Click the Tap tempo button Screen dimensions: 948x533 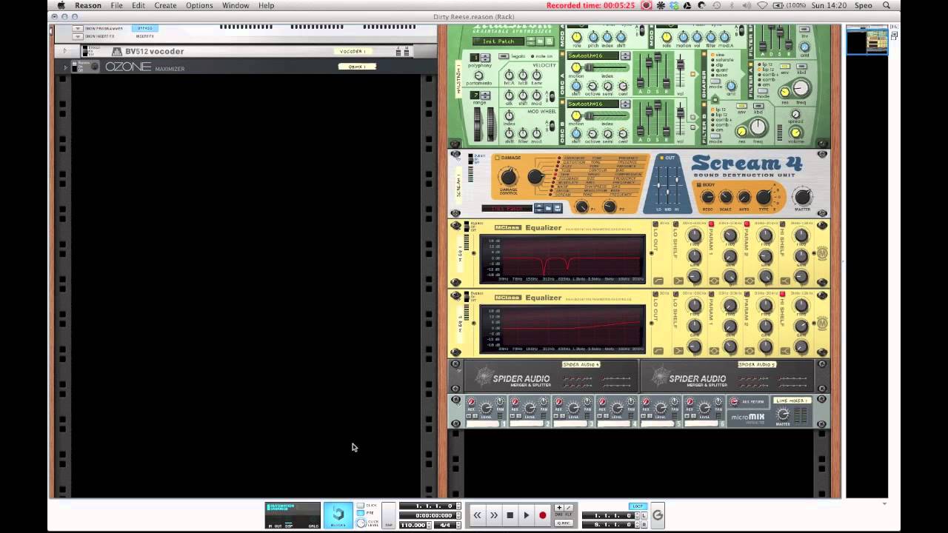389,515
